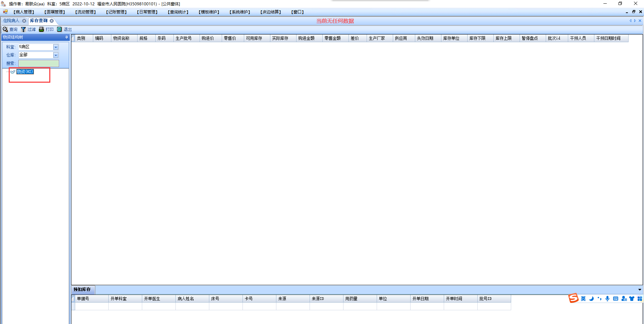
Task: Sort by the 物资名称 column header
Action: coord(124,38)
